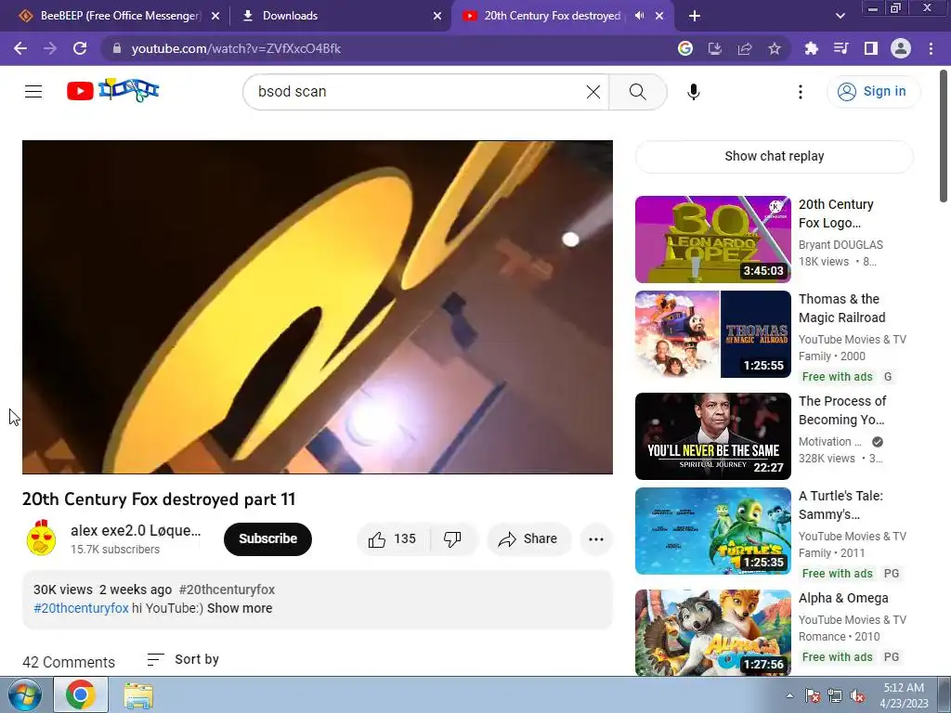The height and width of the screenshot is (713, 951).
Task: Open Alpha & Omega movie thumbnail
Action: click(x=712, y=632)
